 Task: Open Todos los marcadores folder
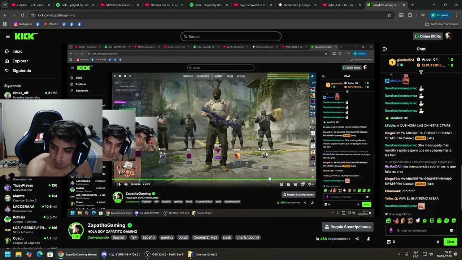(442, 24)
